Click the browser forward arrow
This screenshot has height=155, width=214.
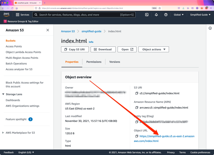click(8, 8)
